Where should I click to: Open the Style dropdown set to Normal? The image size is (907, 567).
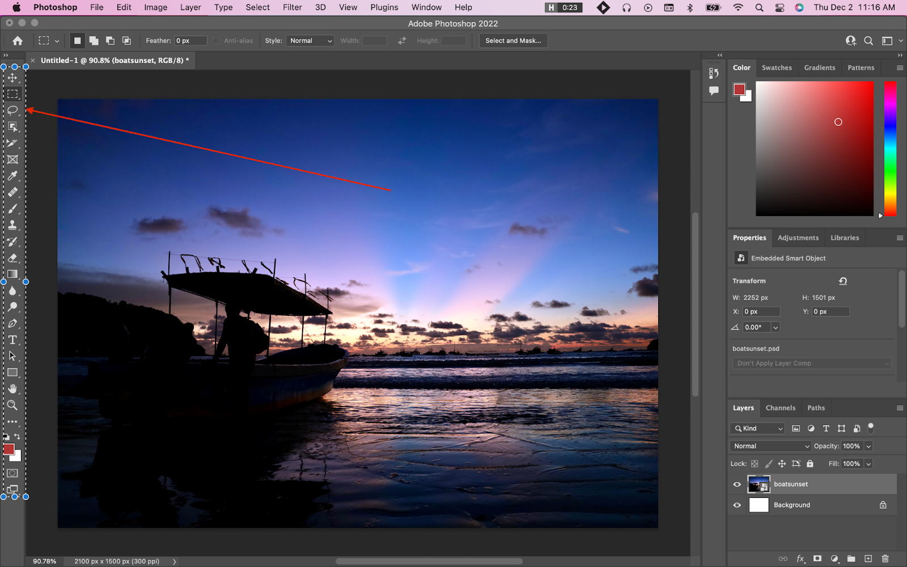(x=310, y=41)
